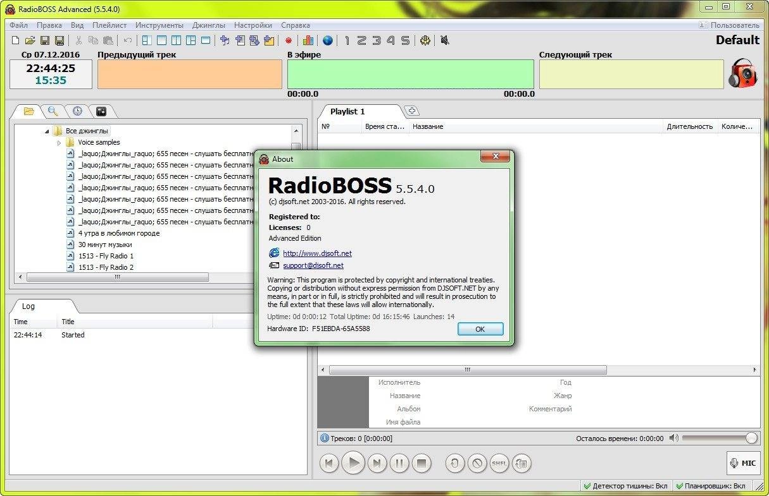
Task: Add a new playlist tab with plus
Action: 411,111
